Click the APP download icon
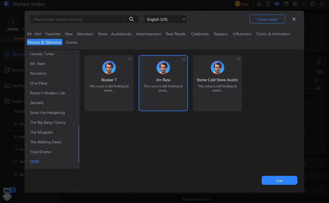Screen dimensions: 329x203 (268, 4)
